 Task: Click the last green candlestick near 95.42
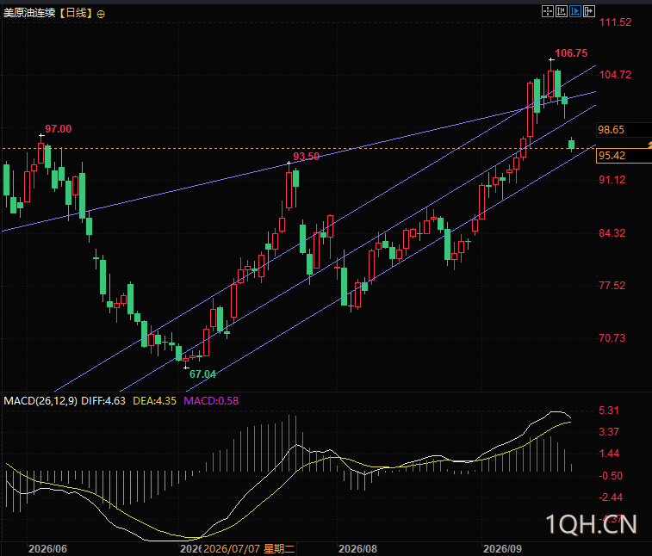click(571, 145)
